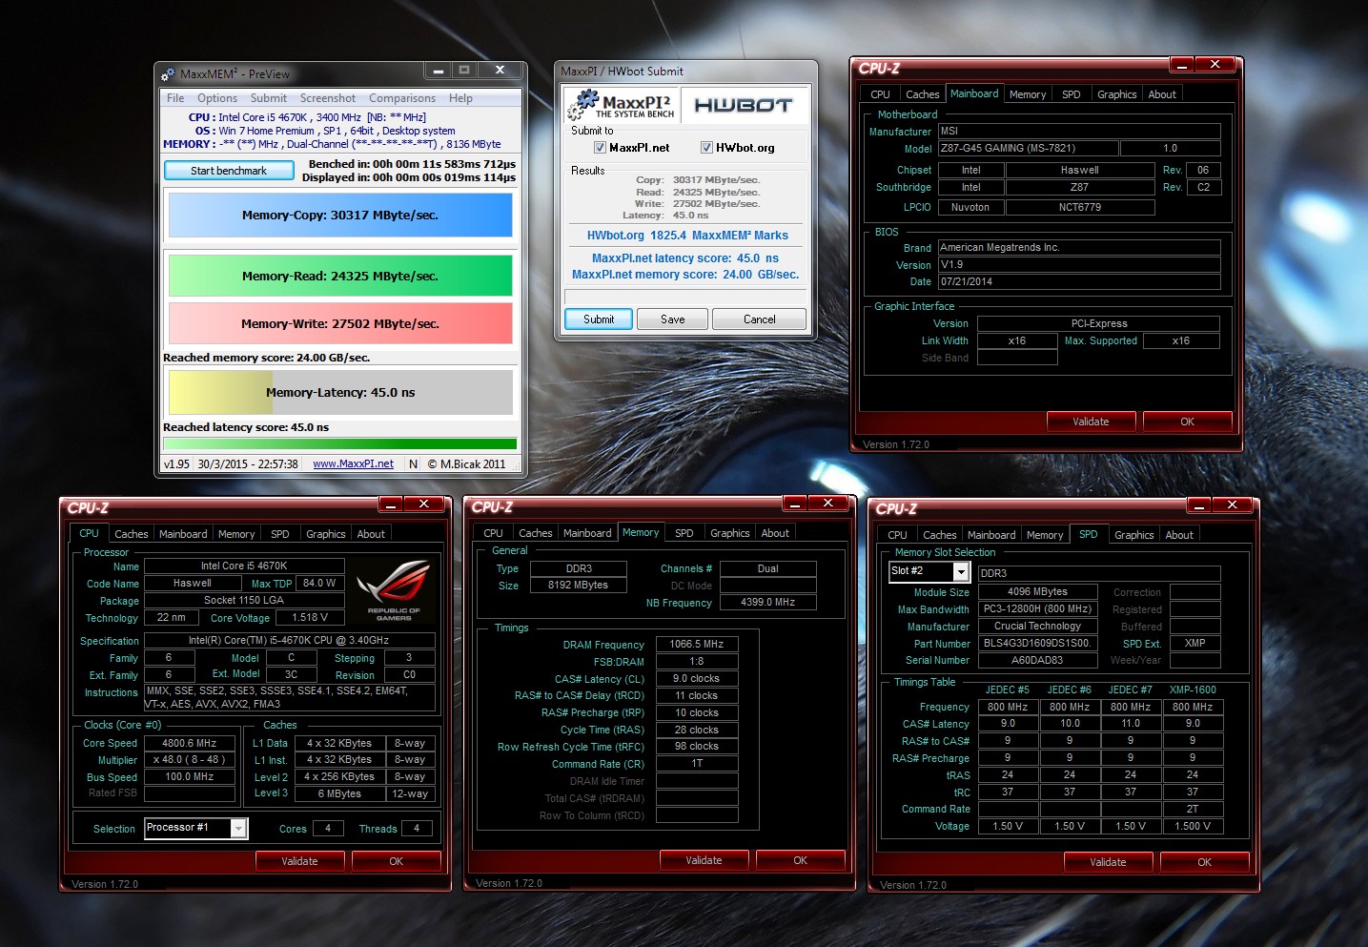Click the blue Memory-Copy result bar
The width and height of the screenshot is (1368, 947).
point(340,216)
